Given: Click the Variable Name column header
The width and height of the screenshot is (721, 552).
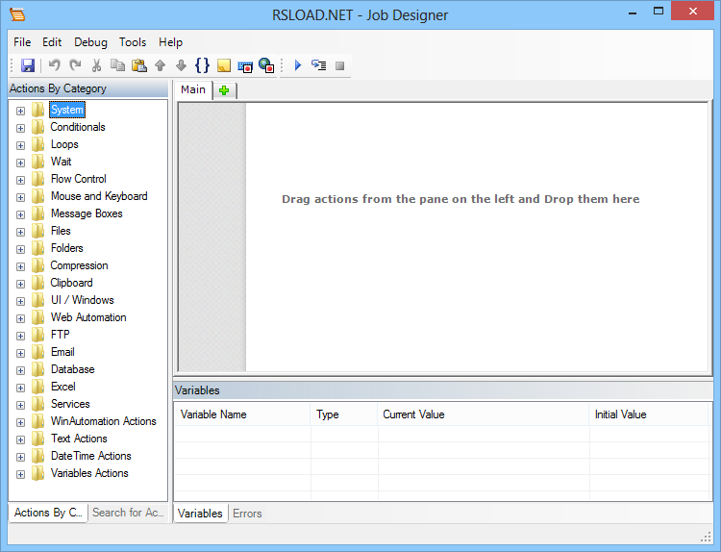Looking at the screenshot, I should pos(242,414).
